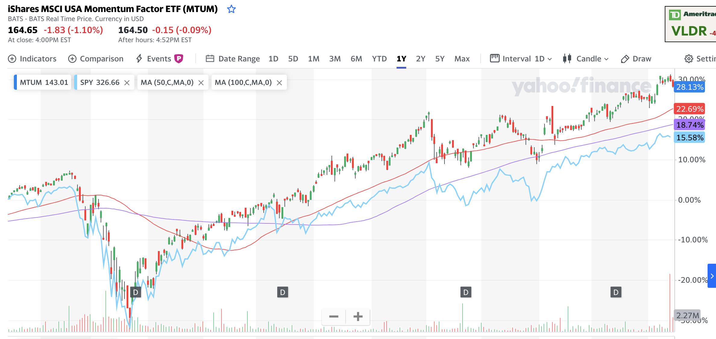Remove the MA 100 indicator
The width and height of the screenshot is (716, 339).
(x=279, y=83)
